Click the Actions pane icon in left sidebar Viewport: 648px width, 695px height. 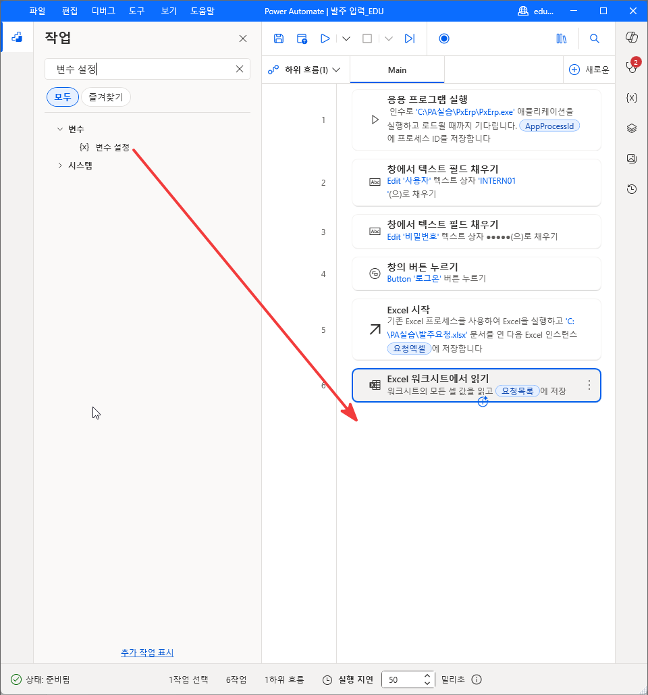(x=17, y=37)
